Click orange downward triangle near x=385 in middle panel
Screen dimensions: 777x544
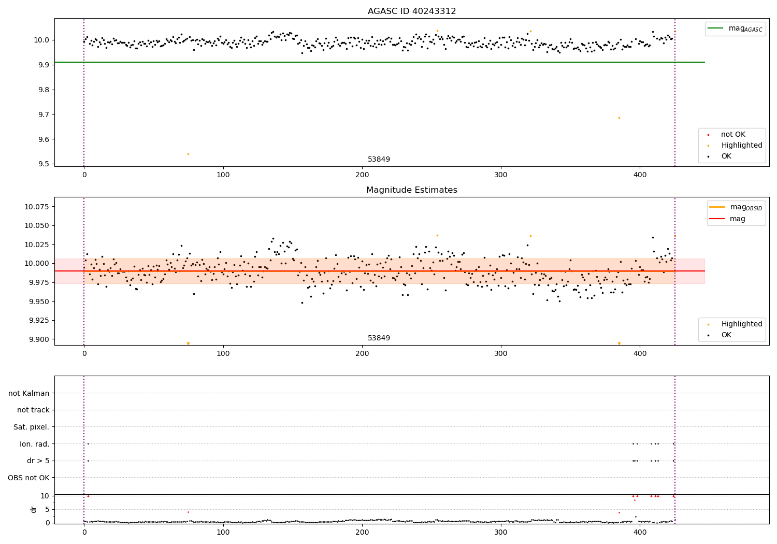click(619, 343)
